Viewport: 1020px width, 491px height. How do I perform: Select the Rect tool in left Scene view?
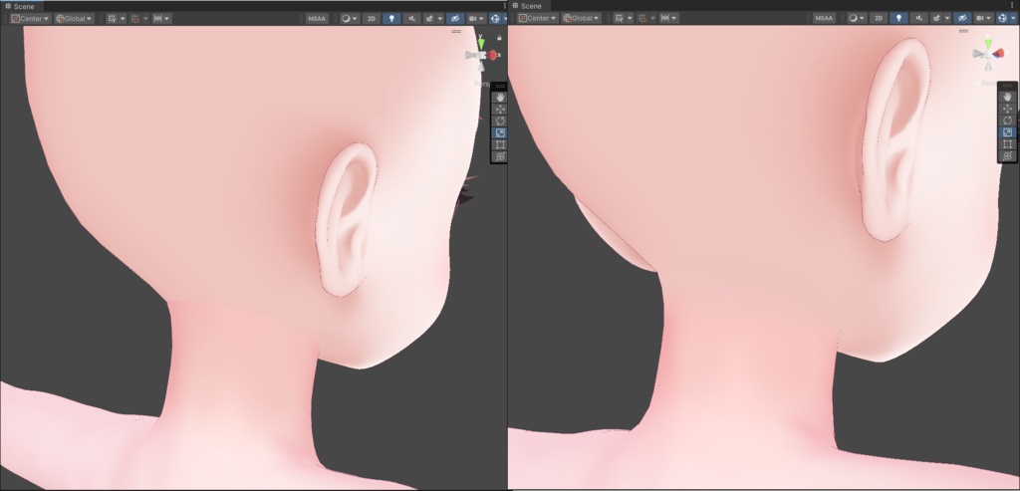500,144
